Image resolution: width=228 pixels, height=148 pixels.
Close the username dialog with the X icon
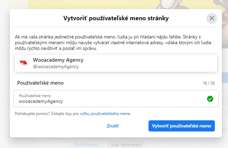coord(212,18)
